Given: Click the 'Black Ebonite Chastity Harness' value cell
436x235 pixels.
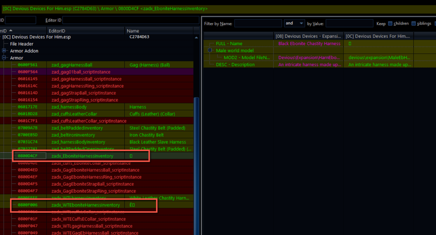Looking at the screenshot, I should tap(309, 43).
